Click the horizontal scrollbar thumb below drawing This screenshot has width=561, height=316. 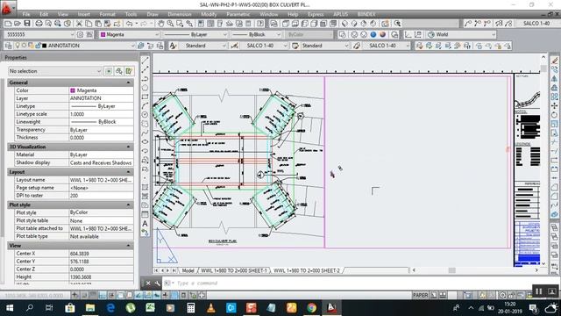click(x=452, y=270)
